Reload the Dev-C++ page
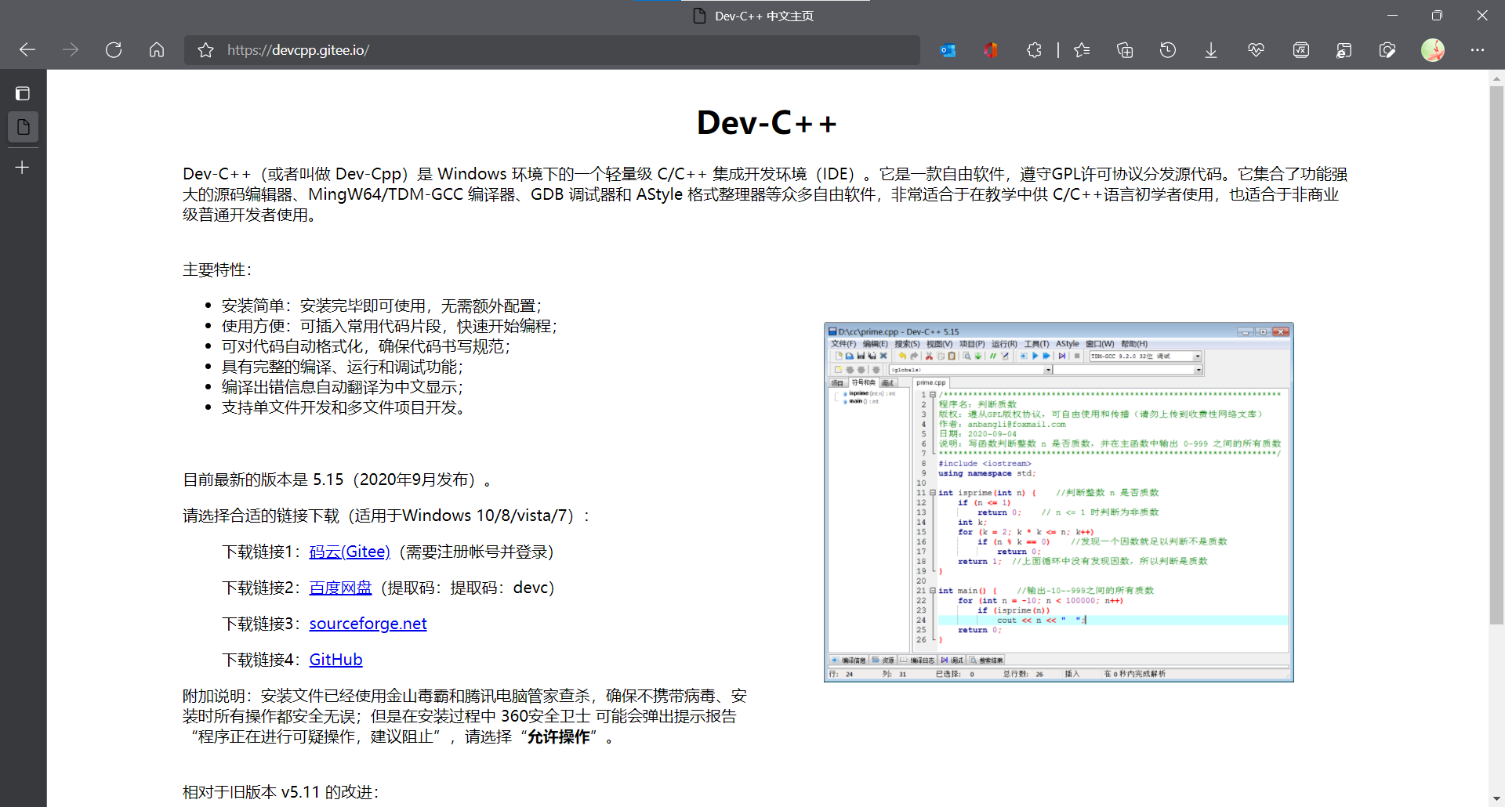The height and width of the screenshot is (807, 1505). point(114,50)
